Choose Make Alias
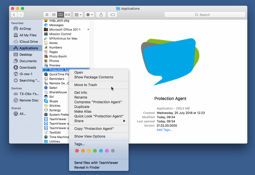The height and width of the screenshot is (175, 255). 99,111
